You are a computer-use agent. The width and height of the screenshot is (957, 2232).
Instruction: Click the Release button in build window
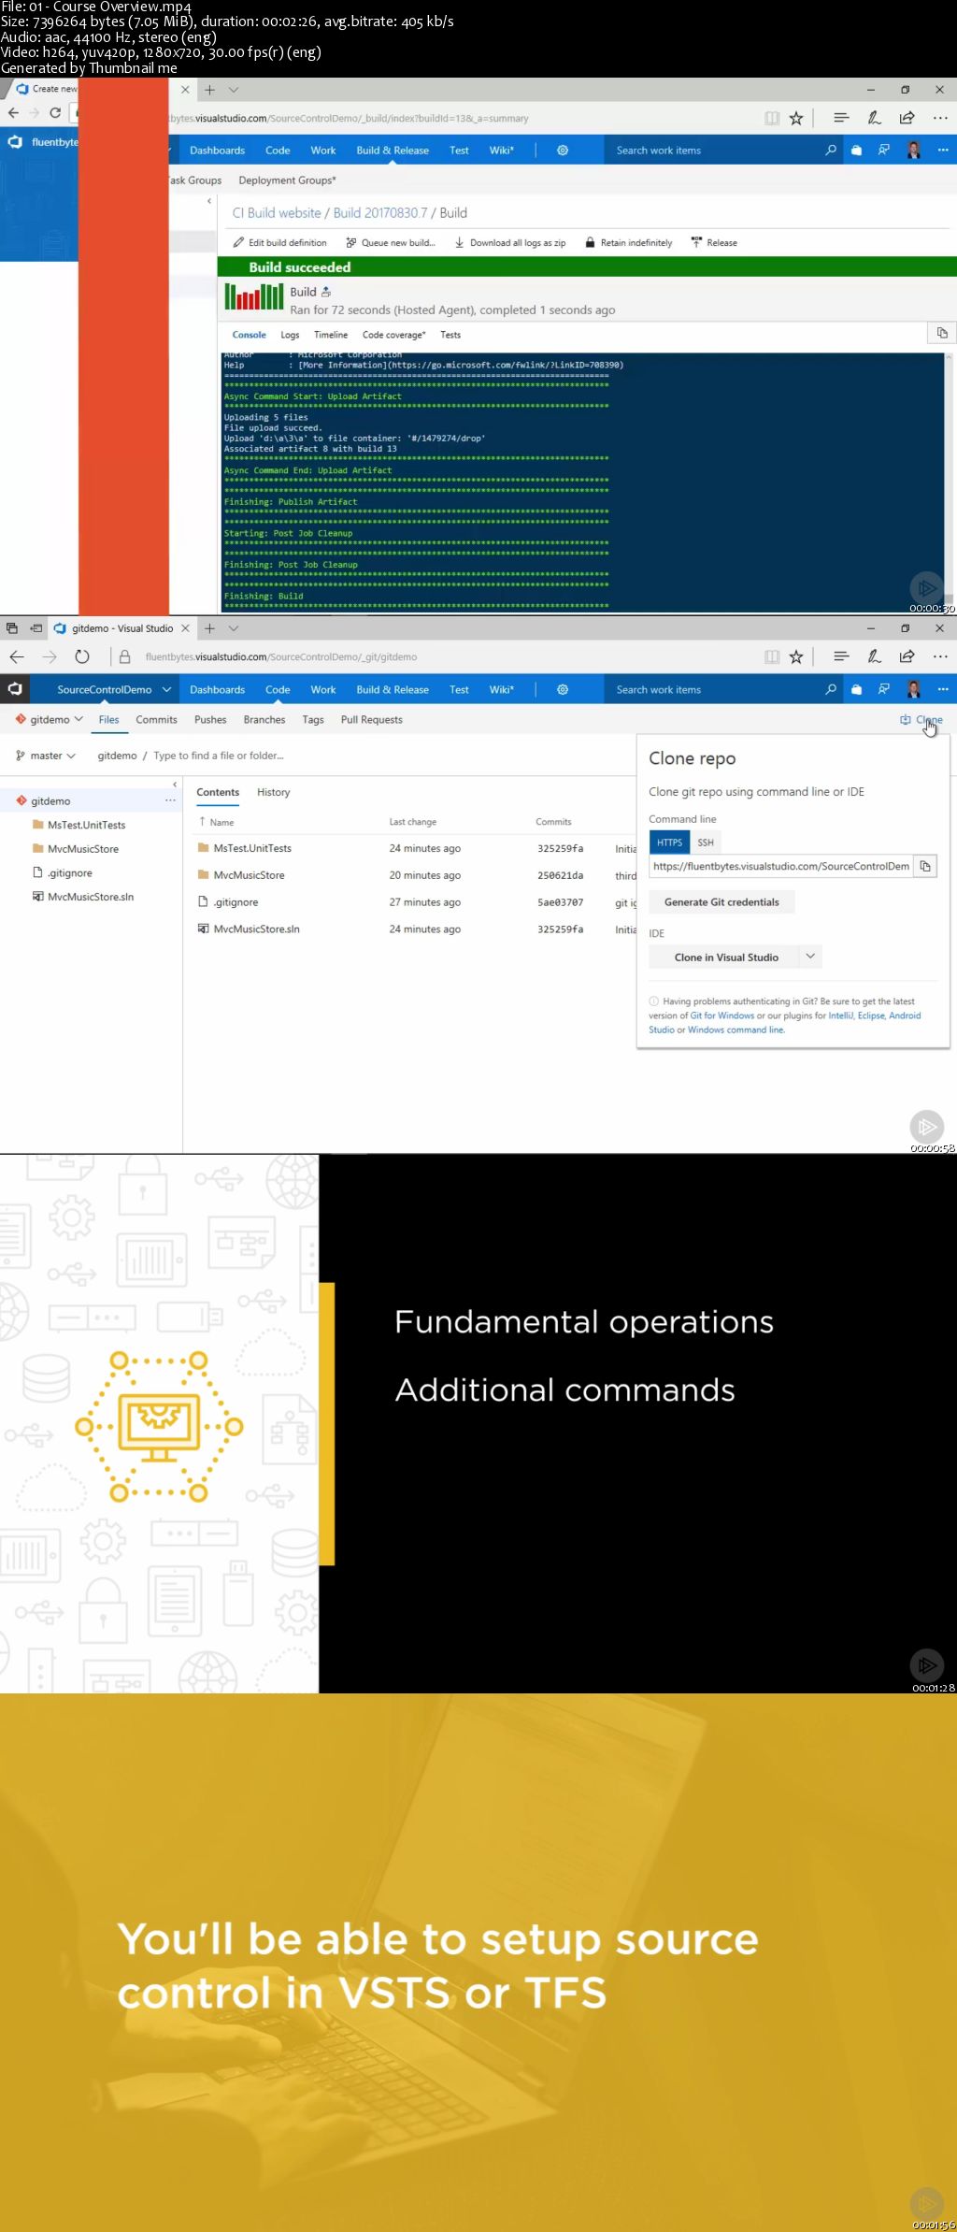point(715,242)
